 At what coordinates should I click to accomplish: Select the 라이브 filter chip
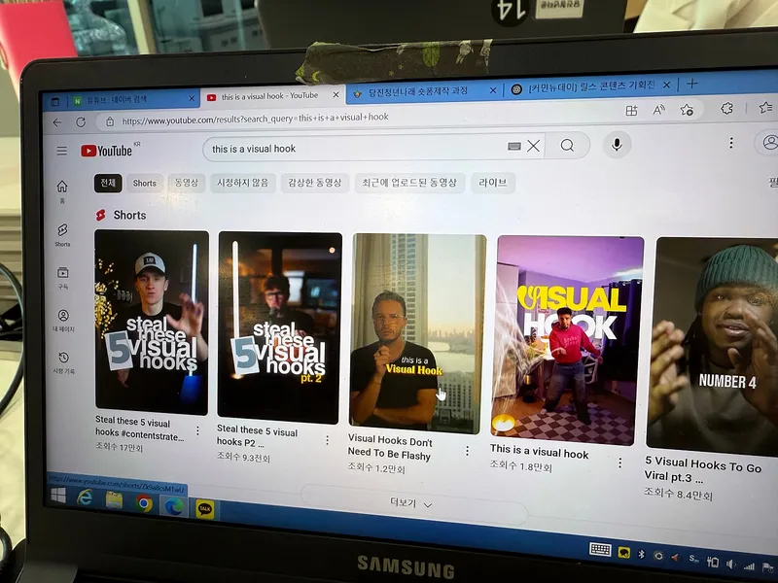click(493, 183)
